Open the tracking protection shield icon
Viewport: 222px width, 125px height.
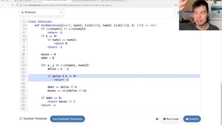(x=17, y=5)
